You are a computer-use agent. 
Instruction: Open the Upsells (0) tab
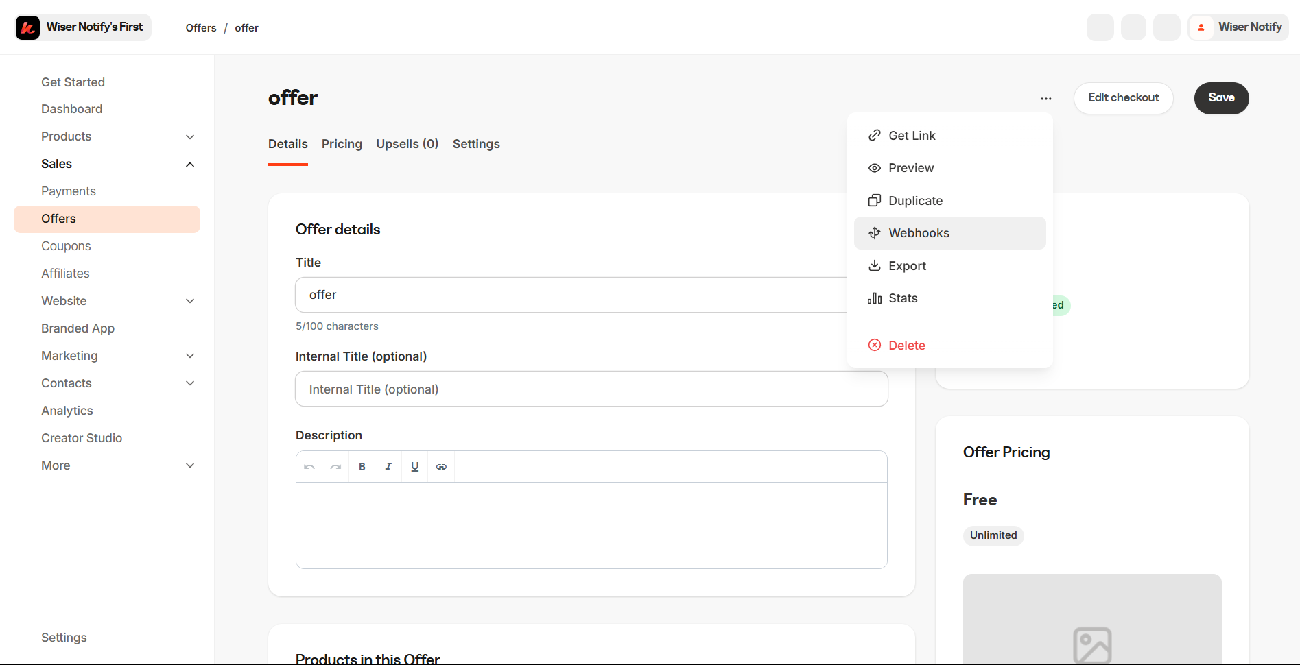point(407,144)
